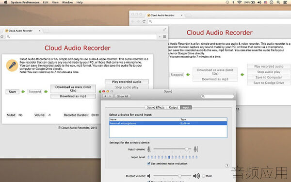Open the Window menu
This screenshot has height=182, width=291.
point(67,2)
